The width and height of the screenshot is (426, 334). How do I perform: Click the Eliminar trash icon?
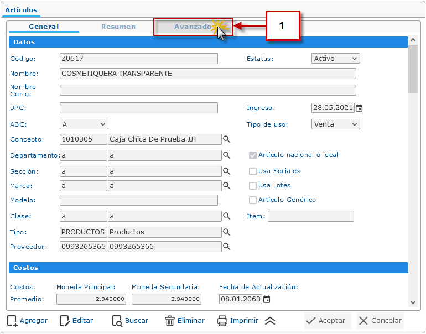pyautogui.click(x=170, y=321)
